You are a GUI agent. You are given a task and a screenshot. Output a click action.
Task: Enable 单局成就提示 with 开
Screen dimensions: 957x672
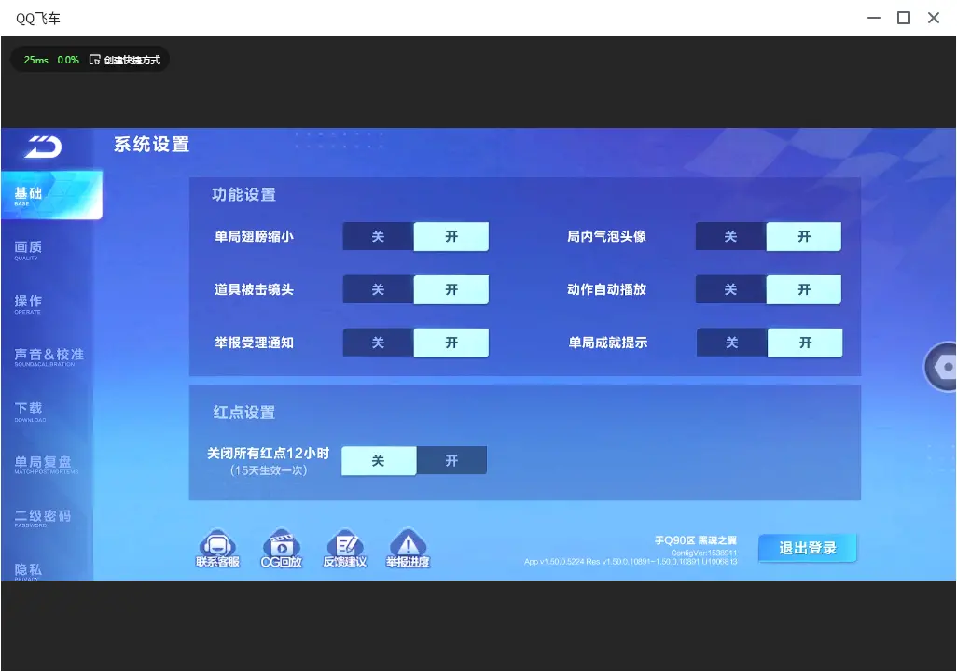(805, 343)
